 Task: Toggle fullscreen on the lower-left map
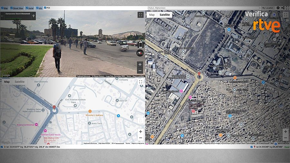point(140,82)
